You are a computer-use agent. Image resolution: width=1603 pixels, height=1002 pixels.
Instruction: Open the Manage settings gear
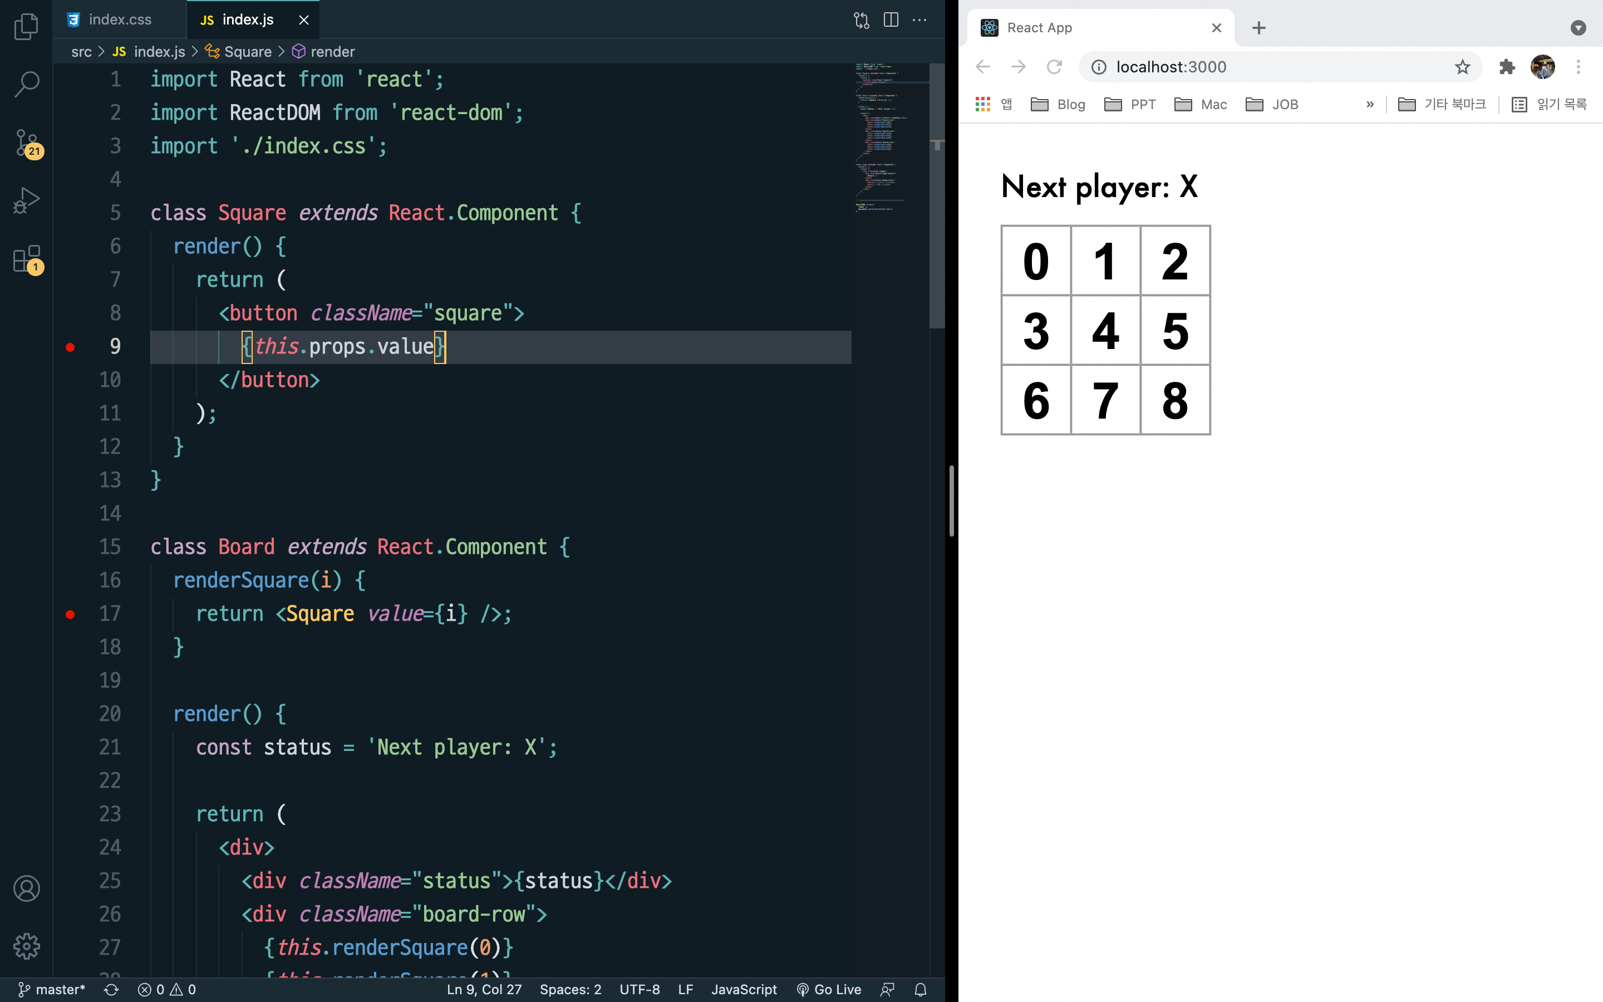point(27,946)
